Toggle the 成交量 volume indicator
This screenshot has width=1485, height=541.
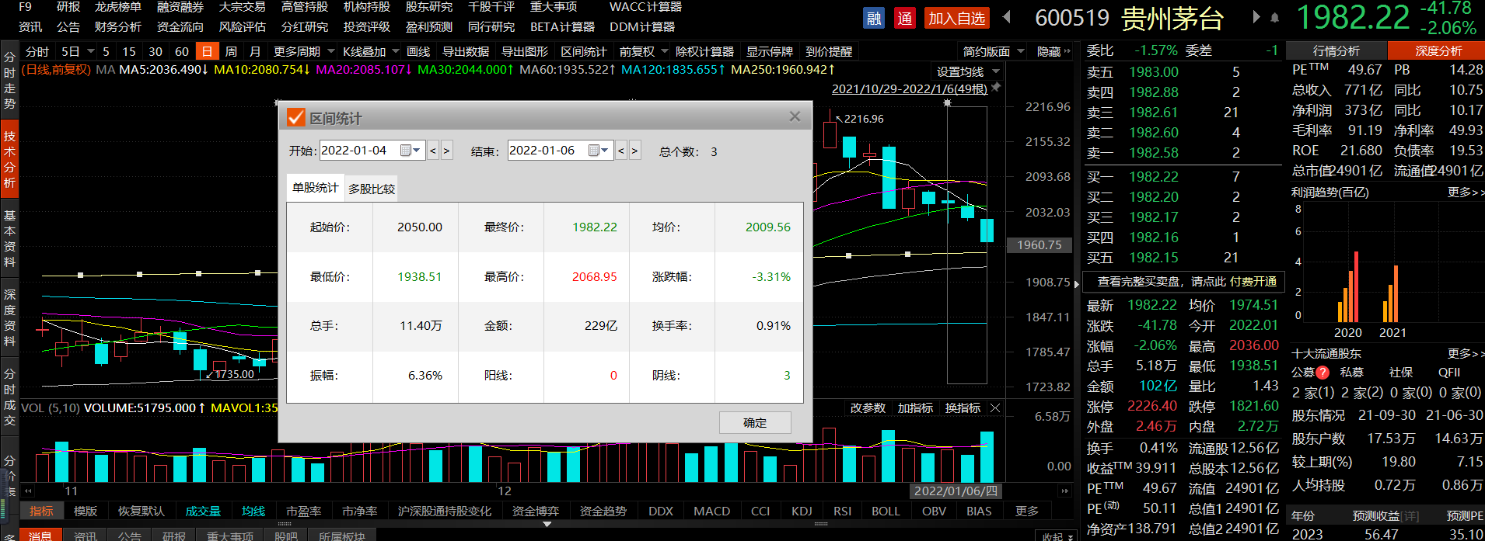click(203, 511)
